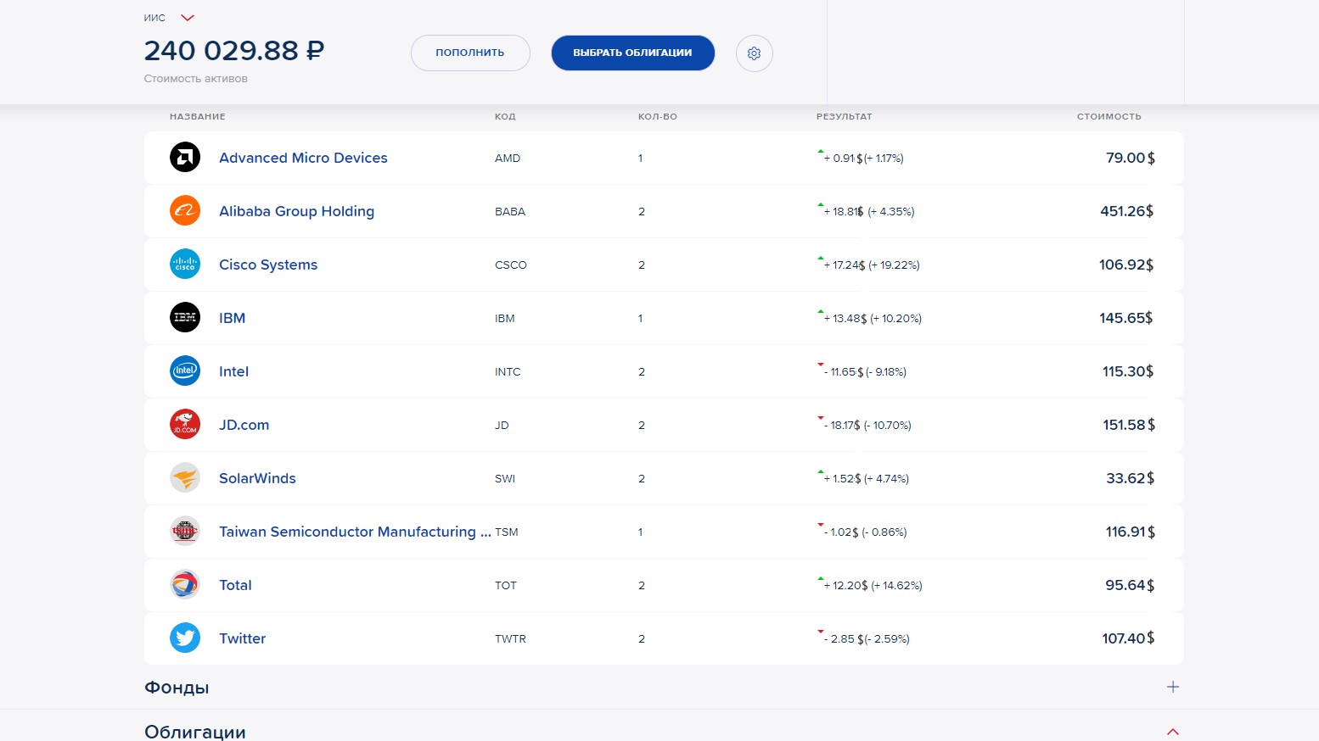1319x741 pixels.
Task: Open JD.com stock name link
Action: 244,425
